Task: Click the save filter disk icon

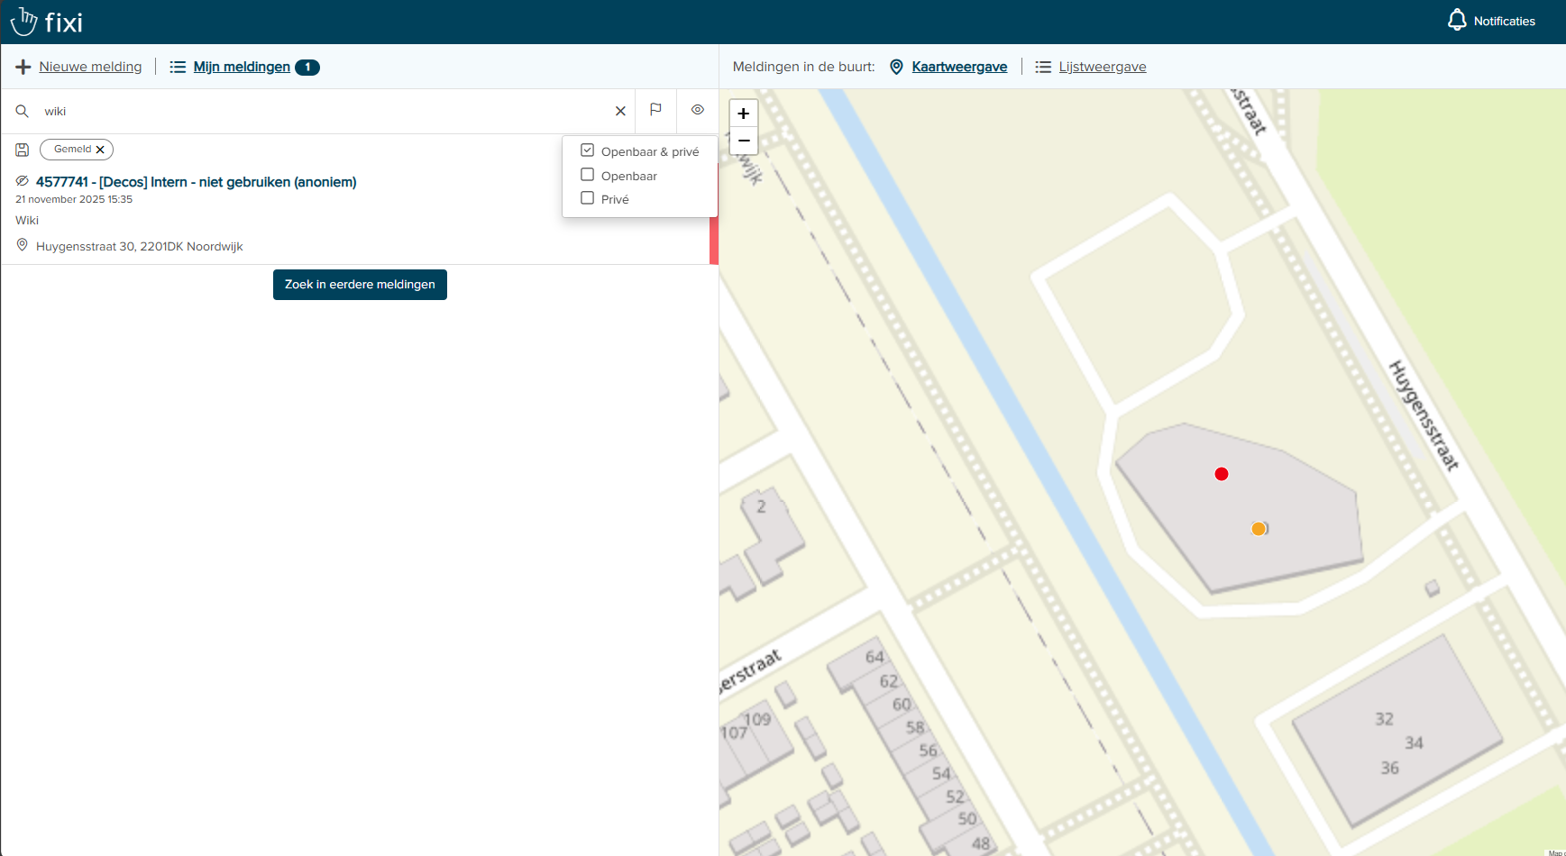Action: pos(23,150)
